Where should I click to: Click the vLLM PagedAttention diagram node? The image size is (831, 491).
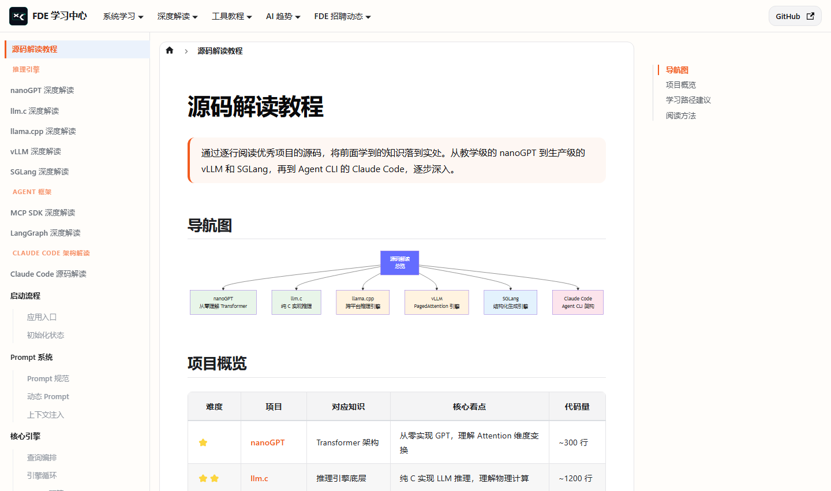tap(437, 302)
